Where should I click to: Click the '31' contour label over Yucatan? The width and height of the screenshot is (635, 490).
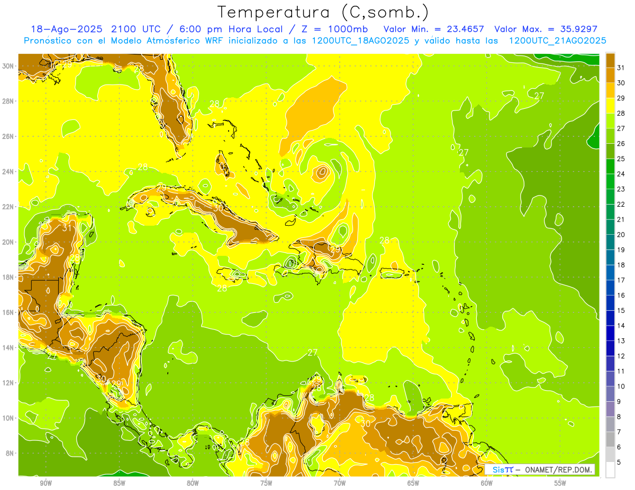click(x=67, y=228)
